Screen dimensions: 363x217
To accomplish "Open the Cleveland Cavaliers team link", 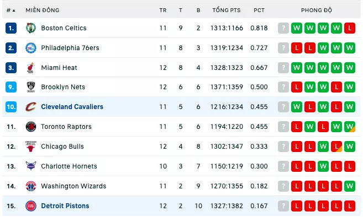I will click(72, 107).
